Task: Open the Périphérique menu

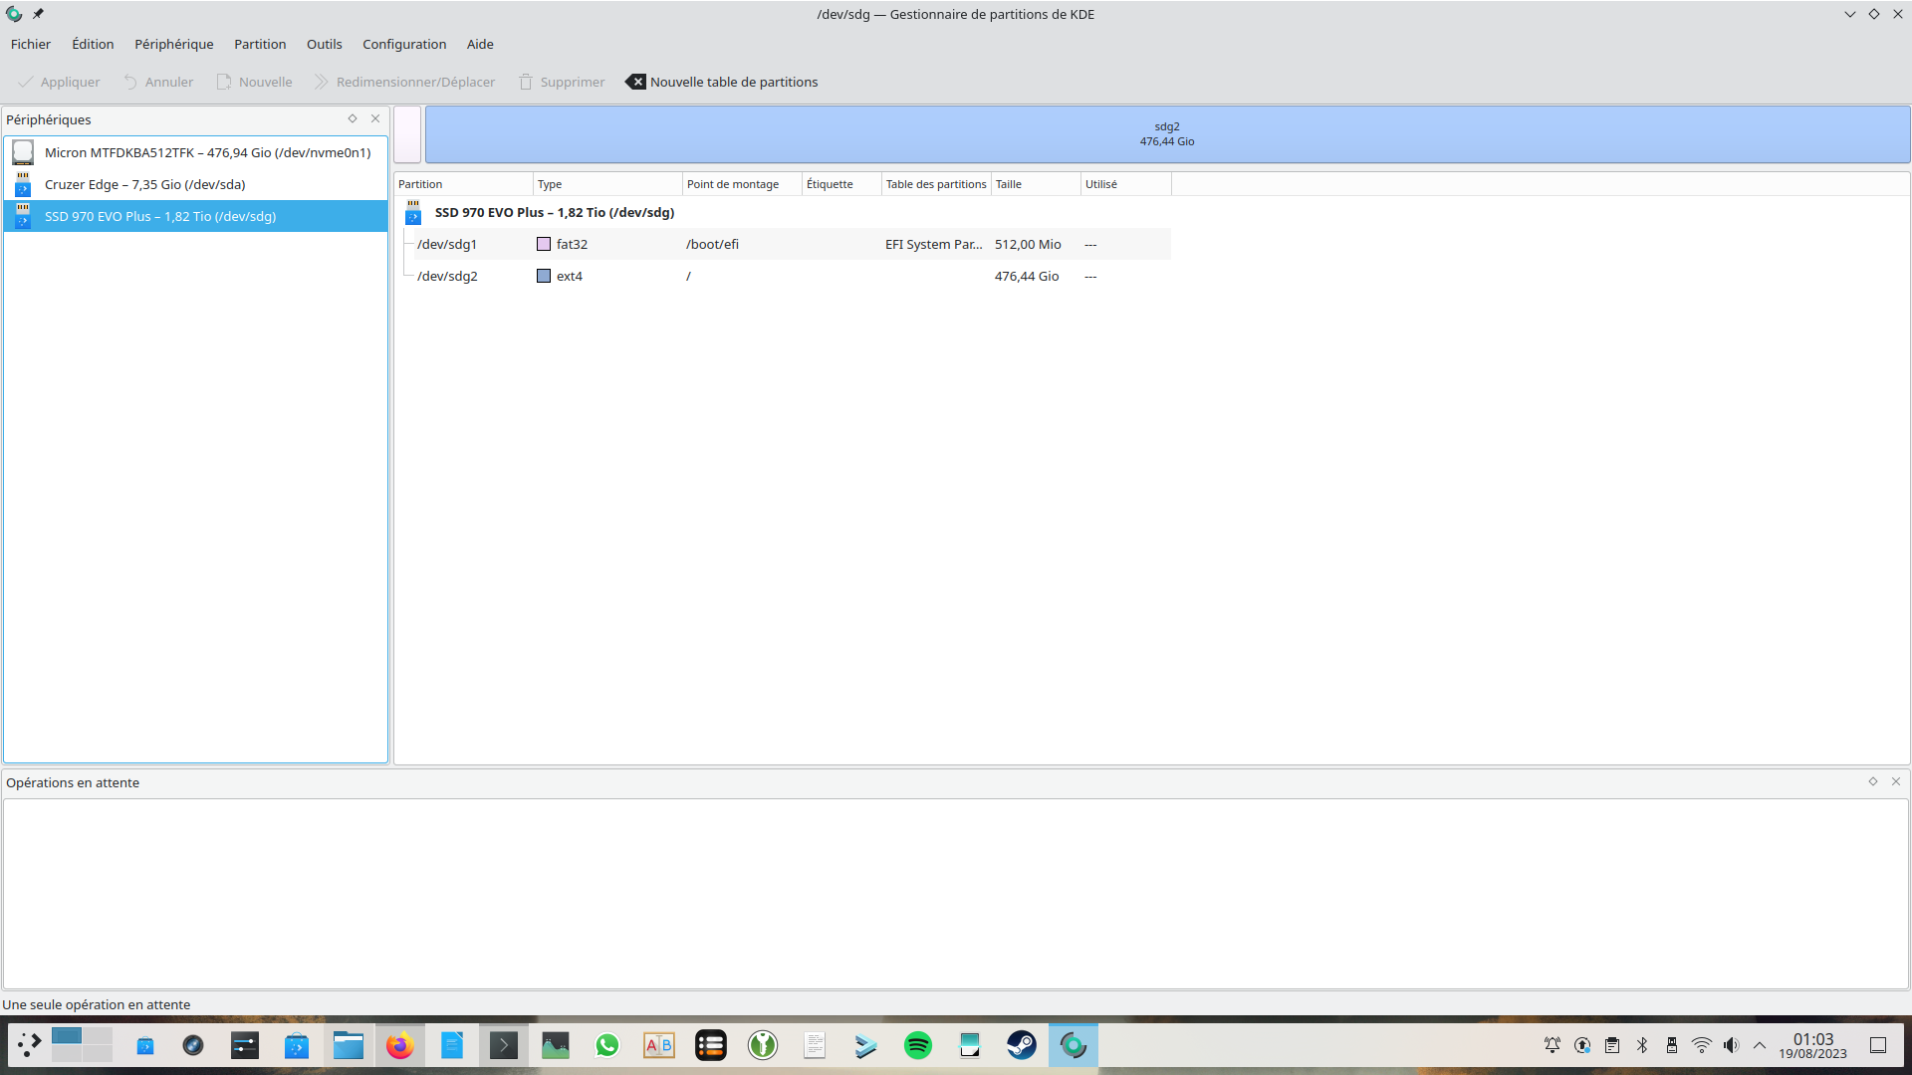Action: (173, 44)
